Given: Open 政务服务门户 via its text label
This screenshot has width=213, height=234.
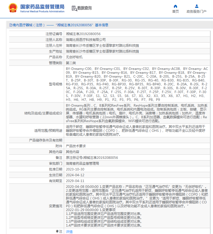Looking at the screenshot, I should click(196, 12).
